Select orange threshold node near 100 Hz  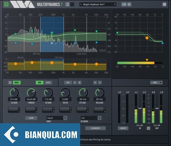coord(32,63)
